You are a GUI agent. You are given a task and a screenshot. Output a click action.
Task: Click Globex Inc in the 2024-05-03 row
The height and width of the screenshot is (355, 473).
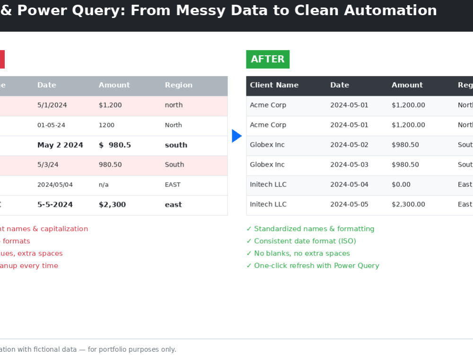point(267,165)
